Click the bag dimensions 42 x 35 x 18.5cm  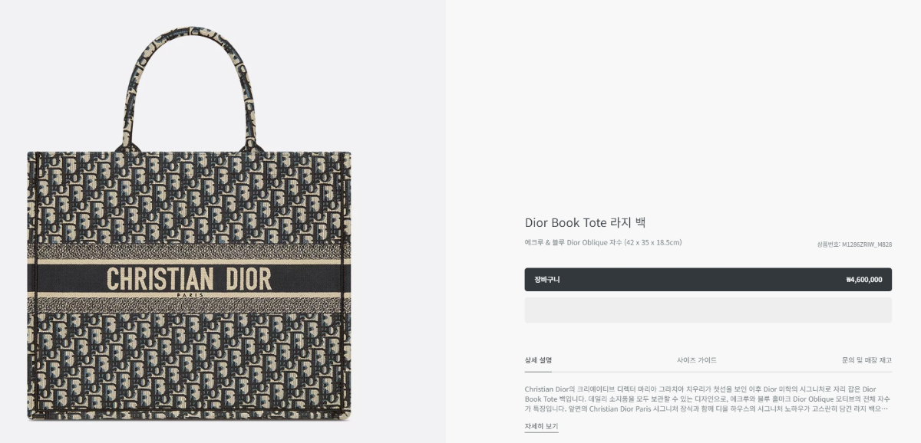(652, 243)
